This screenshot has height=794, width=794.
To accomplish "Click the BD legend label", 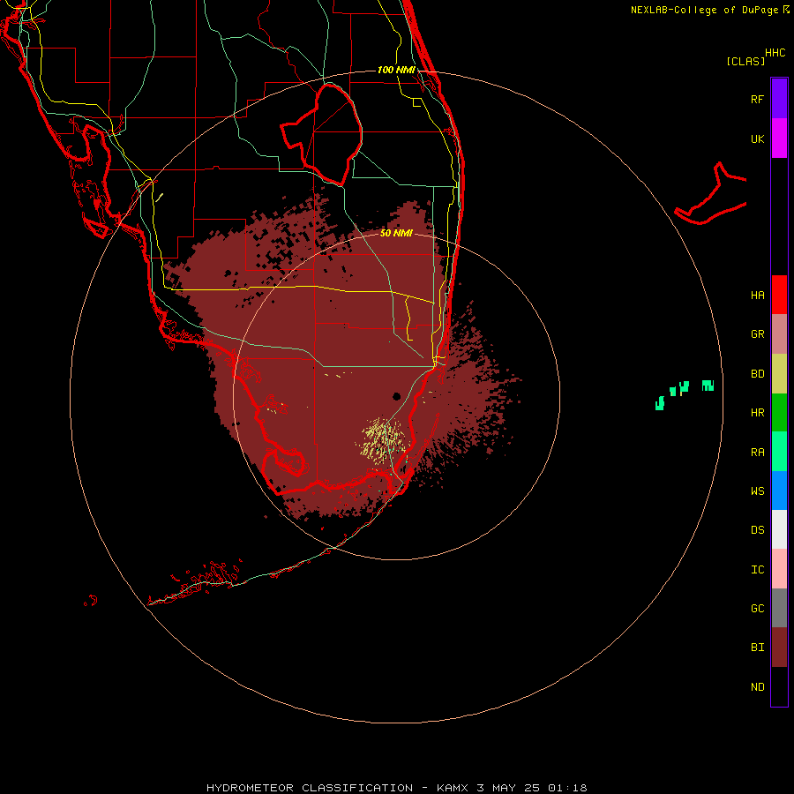I will coord(757,374).
